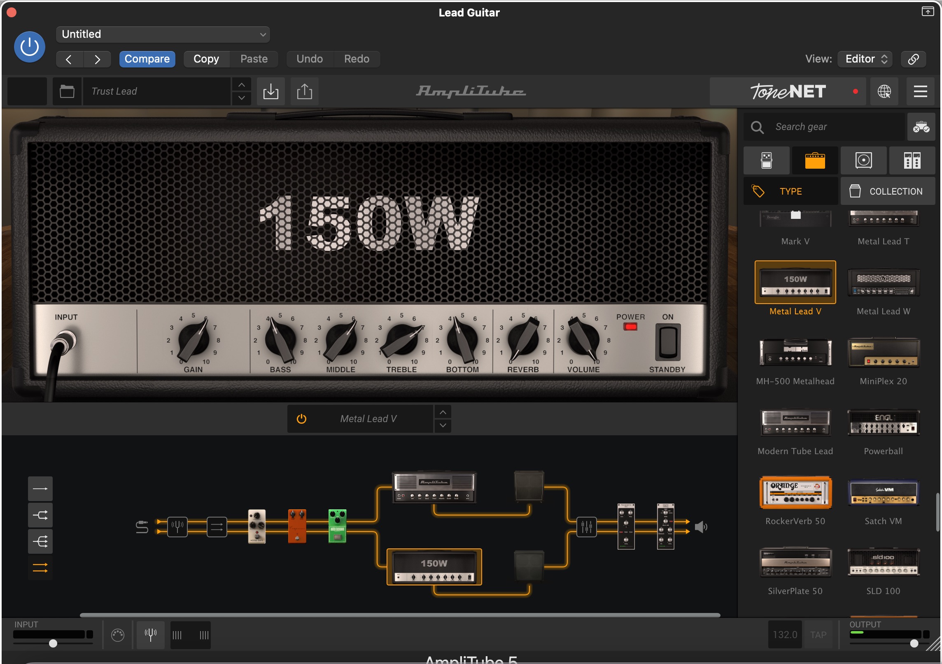Select the Modern Tube Lead amp
Viewport: 942px width, 664px height.
795,422
